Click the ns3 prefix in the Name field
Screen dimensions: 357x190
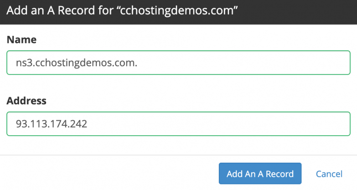point(22,63)
